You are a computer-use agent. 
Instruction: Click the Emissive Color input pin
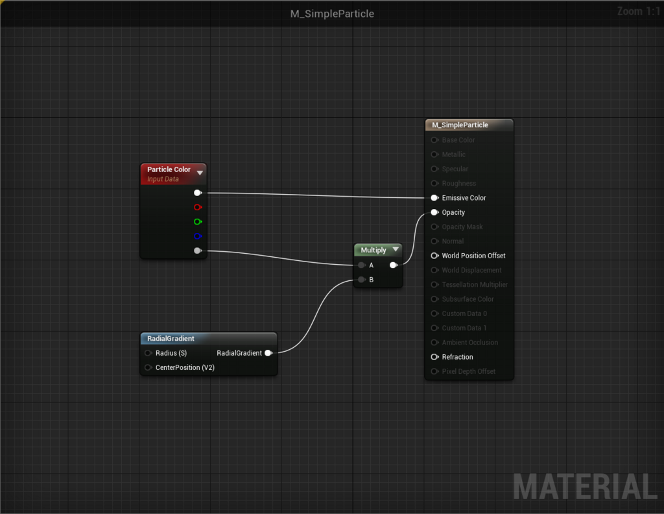[x=434, y=198]
